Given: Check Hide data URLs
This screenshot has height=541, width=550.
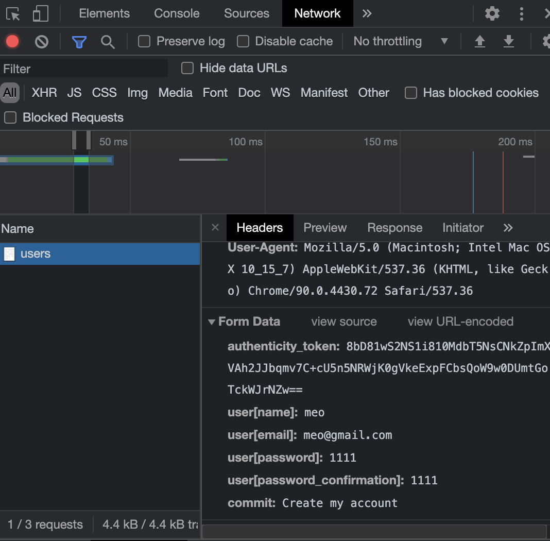Looking at the screenshot, I should [x=187, y=68].
